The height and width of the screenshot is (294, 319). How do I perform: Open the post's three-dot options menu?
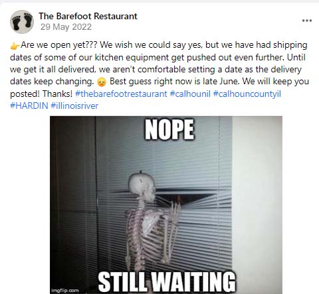(307, 21)
